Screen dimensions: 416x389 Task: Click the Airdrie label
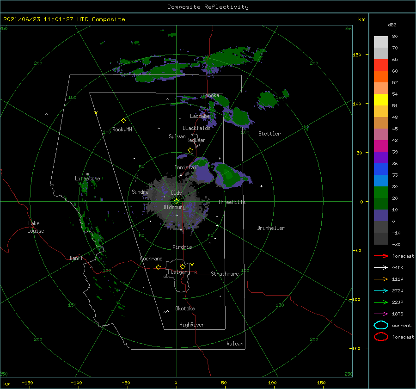(182, 247)
